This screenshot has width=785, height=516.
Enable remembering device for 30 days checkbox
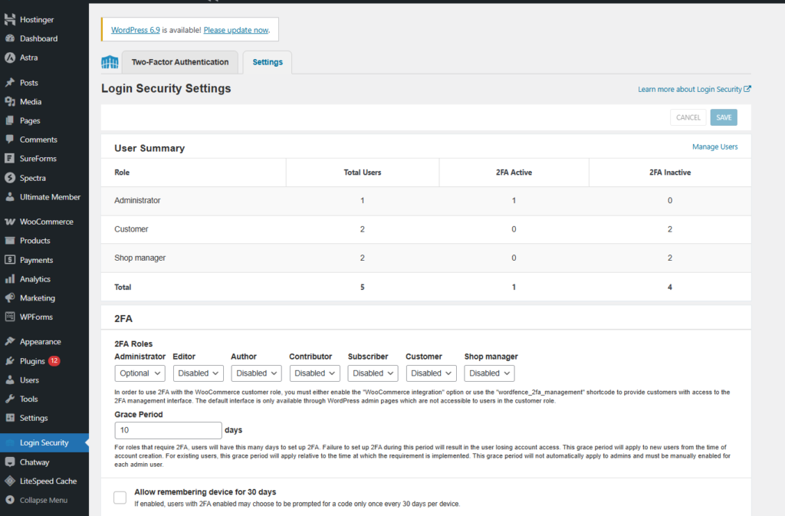(x=120, y=498)
